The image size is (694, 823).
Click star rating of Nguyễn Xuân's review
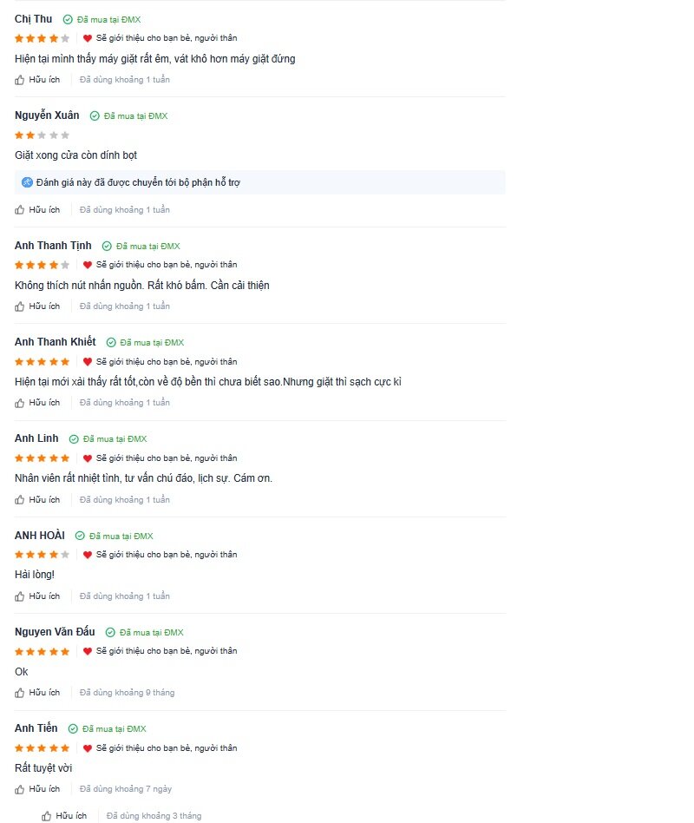click(42, 135)
